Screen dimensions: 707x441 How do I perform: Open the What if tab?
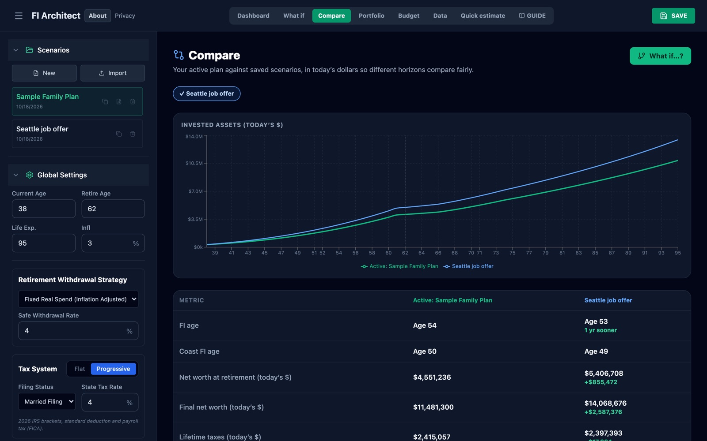294,16
